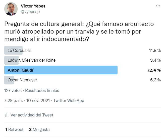Click the Resultados finales label
Image resolution: width=164 pixels, height=138 pixels.
coord(42,90)
